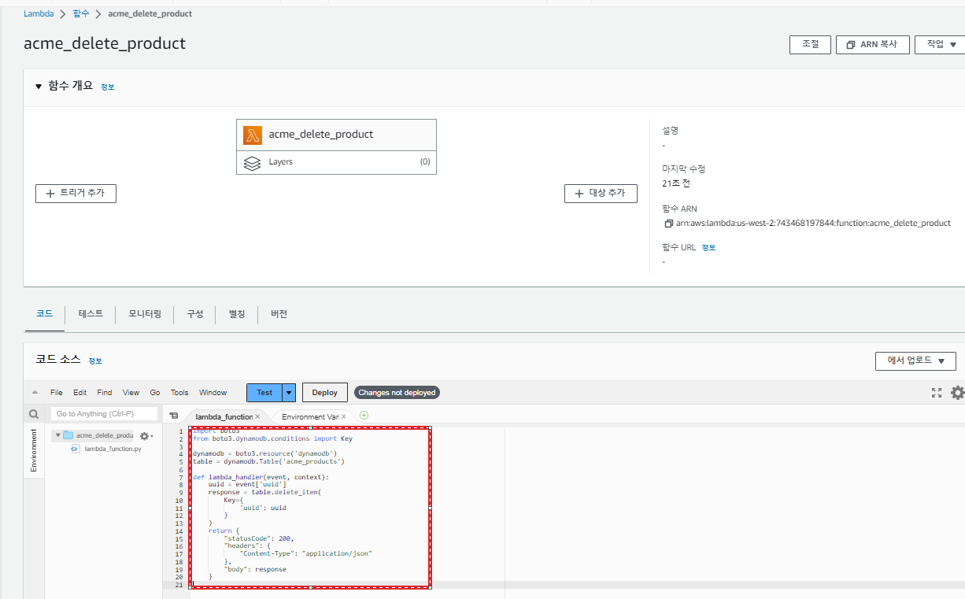Open the Find menu in the editor
Viewport: 965px width, 599px height.
(105, 392)
